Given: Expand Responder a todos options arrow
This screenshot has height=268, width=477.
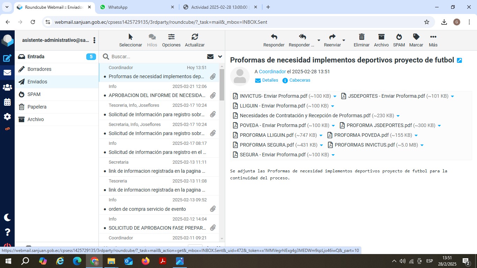Looking at the screenshot, I should [318, 40].
